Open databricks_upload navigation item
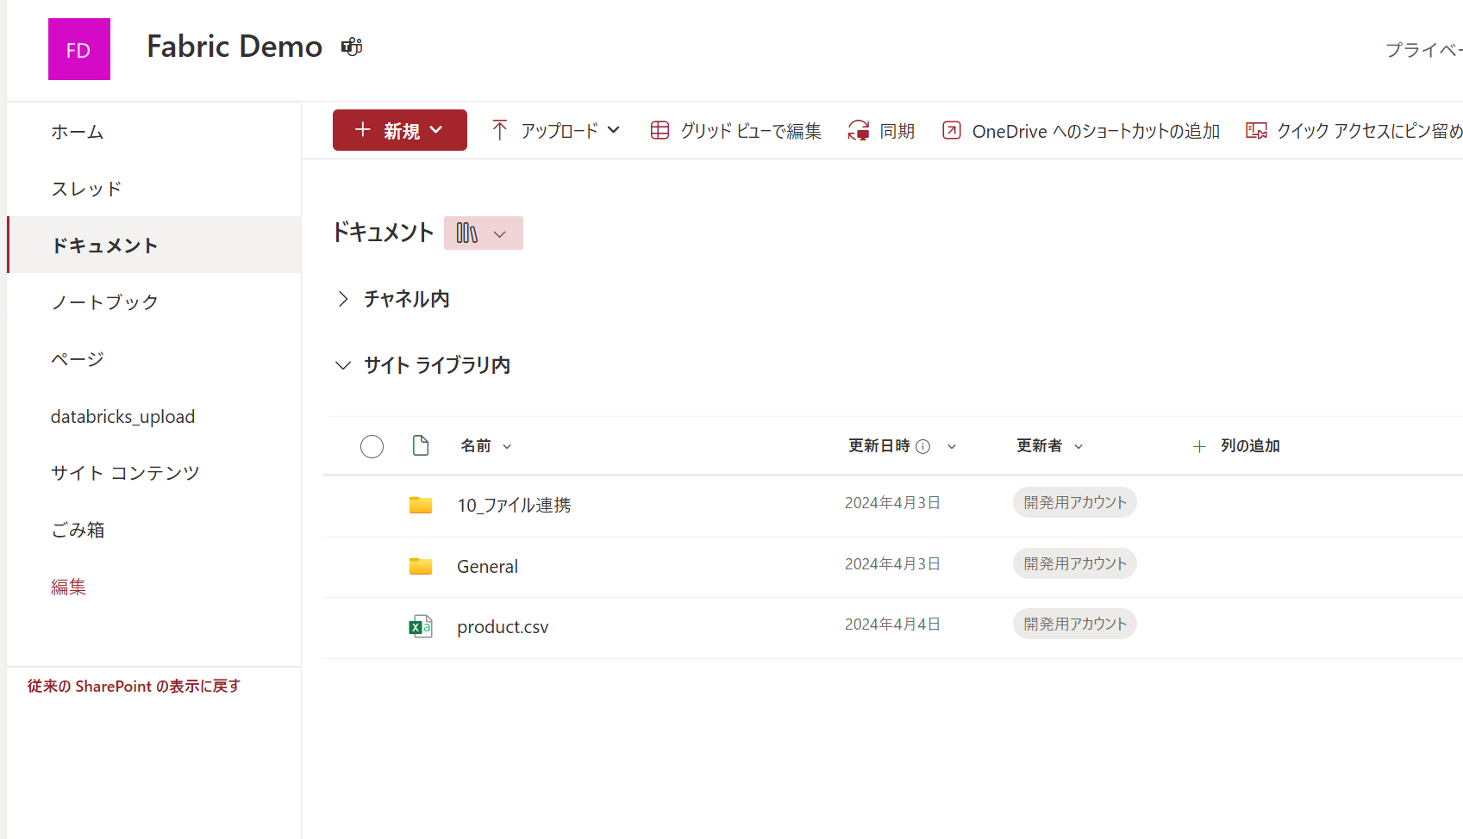The height and width of the screenshot is (839, 1463). [122, 416]
